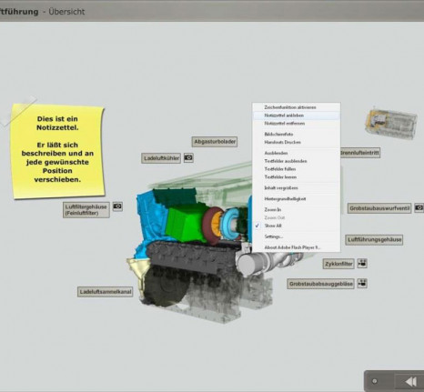Select the Luftführungsgehäuse label
This screenshot has width=424, height=392.
pyautogui.click(x=374, y=239)
